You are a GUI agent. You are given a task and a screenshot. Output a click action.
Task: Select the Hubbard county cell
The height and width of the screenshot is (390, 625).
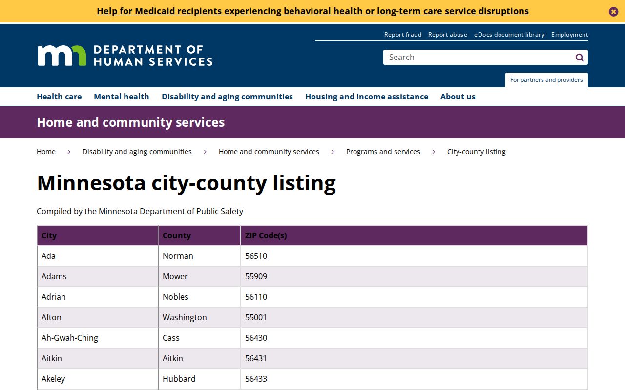point(199,379)
